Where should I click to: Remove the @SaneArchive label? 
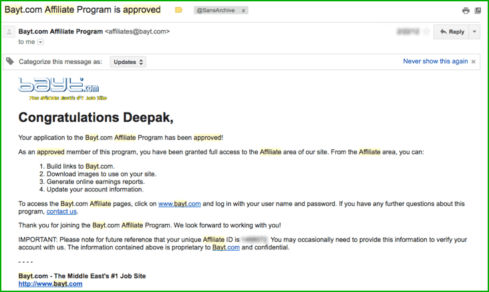point(243,10)
